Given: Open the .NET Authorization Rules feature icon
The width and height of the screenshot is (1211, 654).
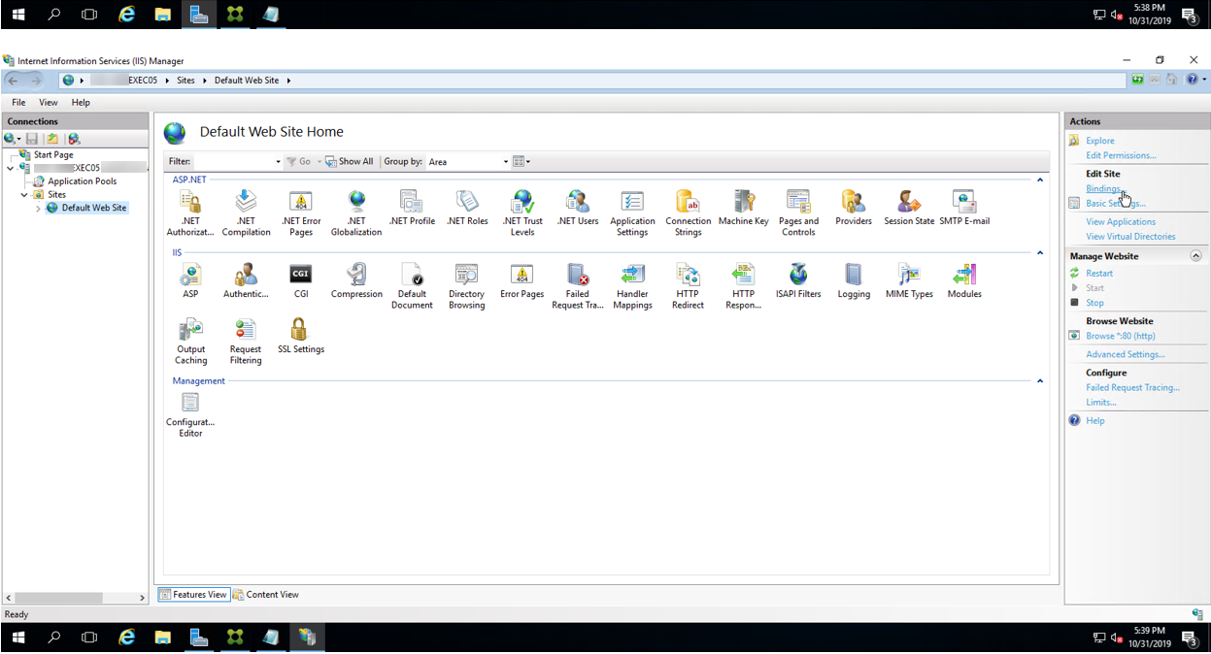Looking at the screenshot, I should point(190,213).
